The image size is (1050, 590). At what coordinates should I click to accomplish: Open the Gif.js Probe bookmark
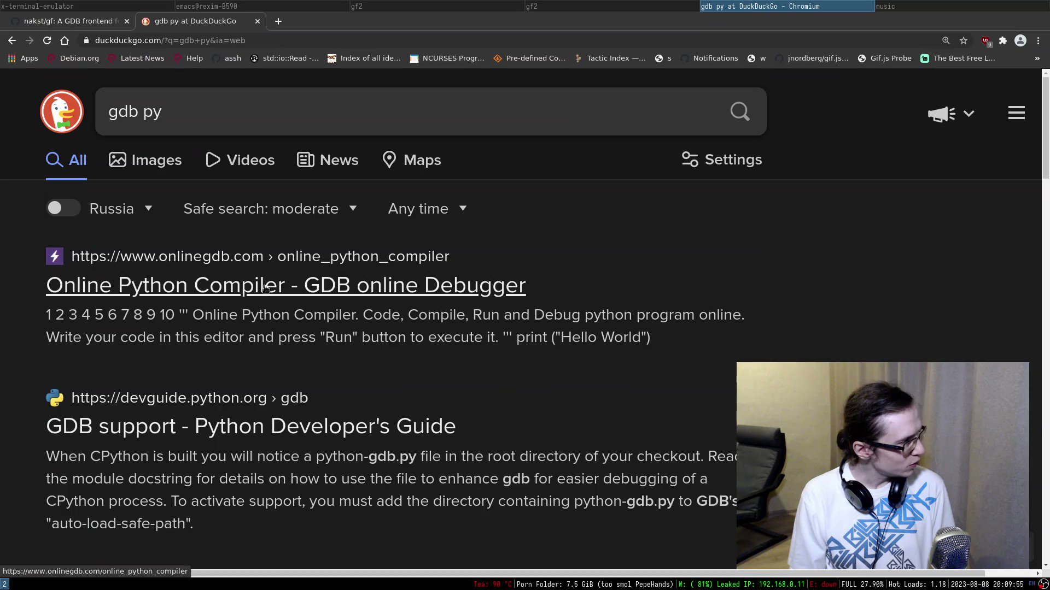coord(885,58)
